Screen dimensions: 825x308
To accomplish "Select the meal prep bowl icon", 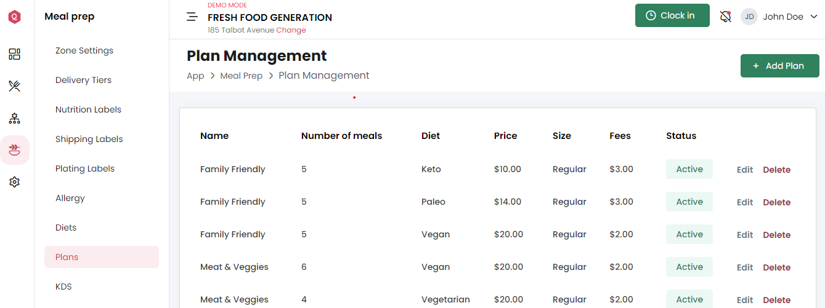I will pyautogui.click(x=14, y=150).
